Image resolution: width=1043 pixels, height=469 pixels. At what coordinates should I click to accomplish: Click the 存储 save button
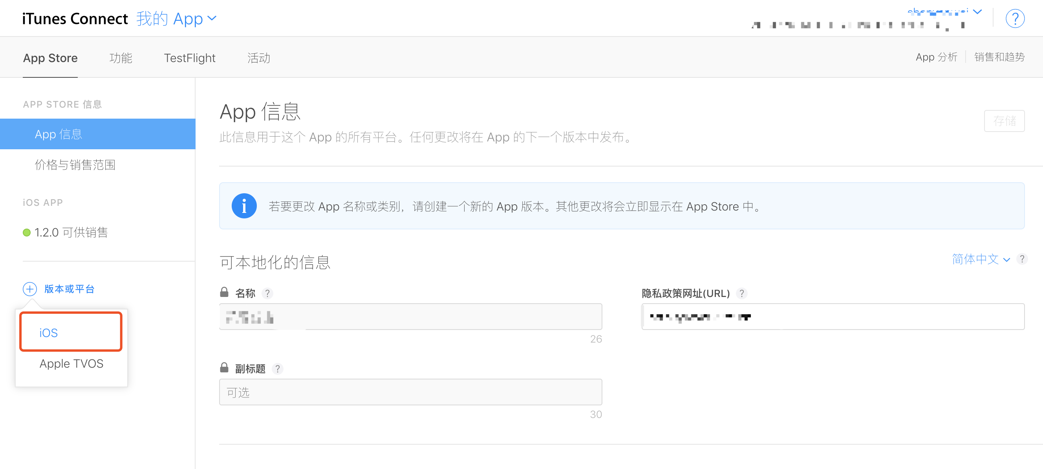point(1004,121)
